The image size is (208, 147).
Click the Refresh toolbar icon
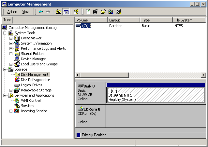click(88, 12)
